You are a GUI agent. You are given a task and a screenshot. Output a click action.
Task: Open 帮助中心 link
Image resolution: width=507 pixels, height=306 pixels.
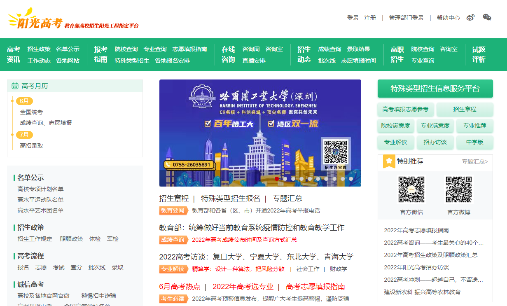(449, 18)
